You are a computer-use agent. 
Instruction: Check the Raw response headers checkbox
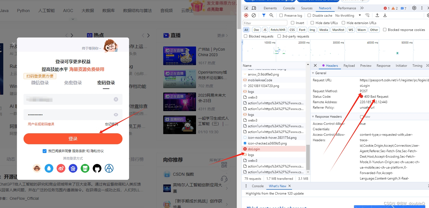click(362, 117)
